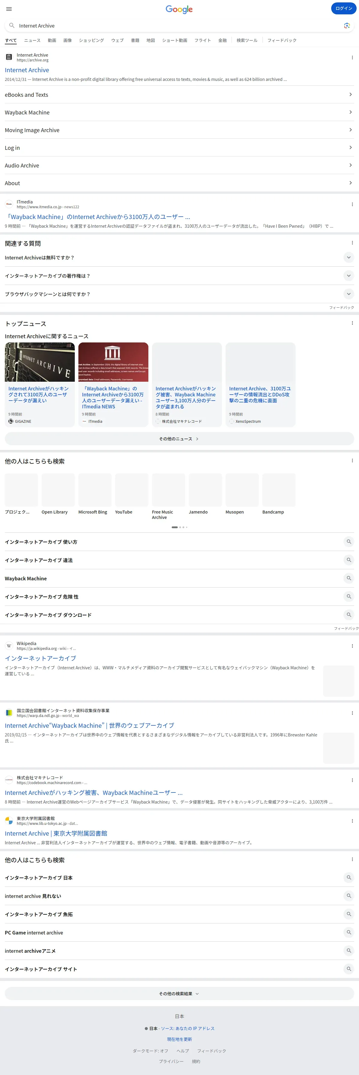Click the ログイン sign-in button
Screen dimensions: 359x1075
tap(343, 8)
